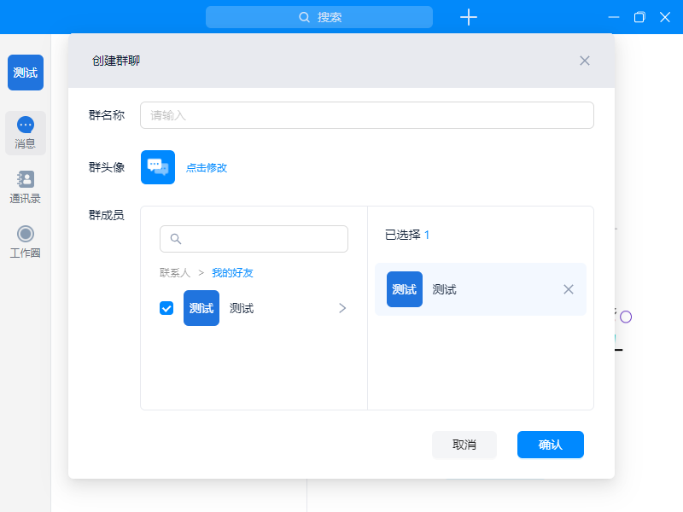
Task: Select 我的好友 breadcrumb item
Action: pyautogui.click(x=232, y=273)
